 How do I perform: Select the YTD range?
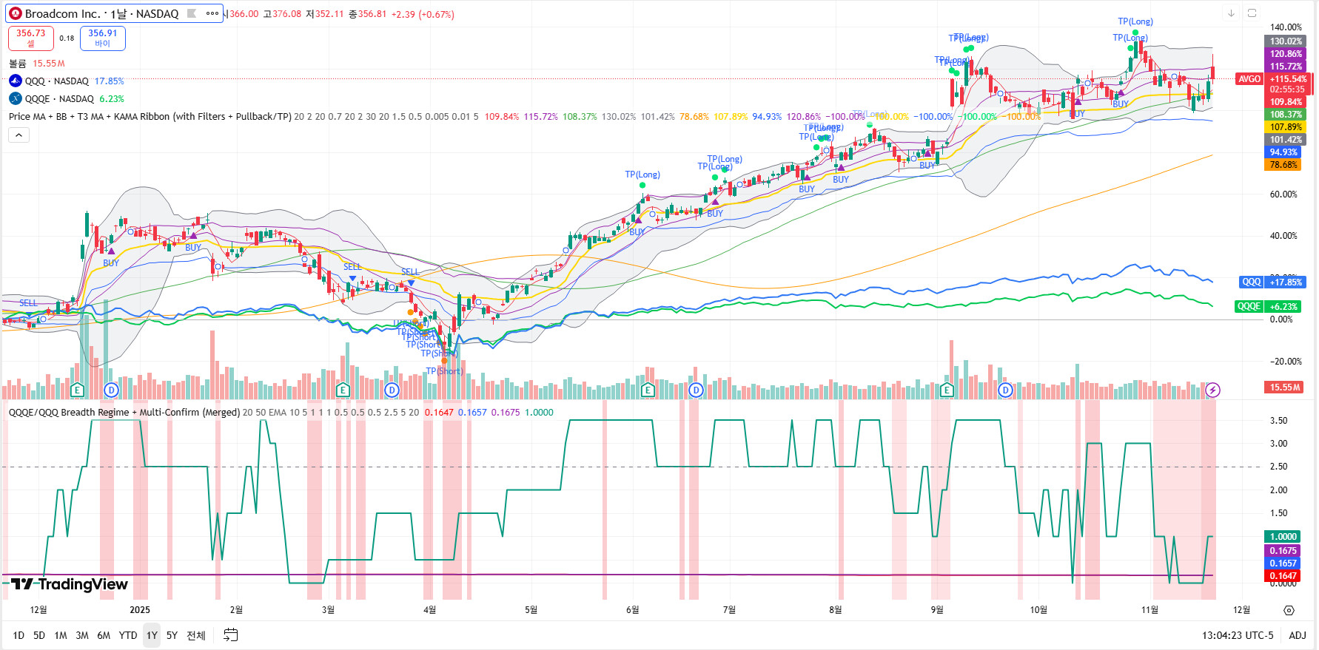128,635
